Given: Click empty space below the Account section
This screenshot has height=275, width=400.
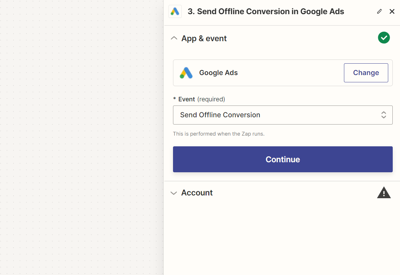Looking at the screenshot, I should [x=282, y=239].
